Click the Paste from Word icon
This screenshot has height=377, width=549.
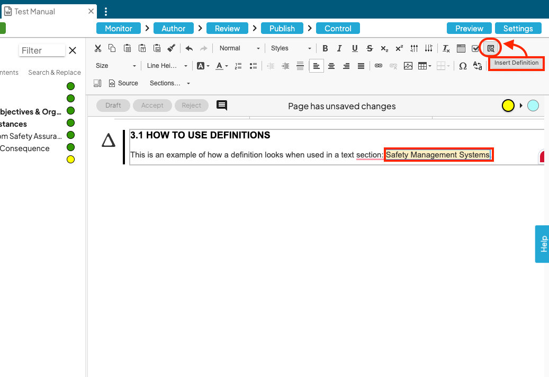157,48
